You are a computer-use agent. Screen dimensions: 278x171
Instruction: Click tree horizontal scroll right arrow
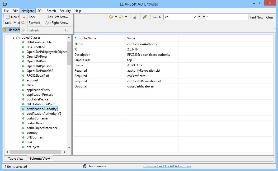[64, 152]
